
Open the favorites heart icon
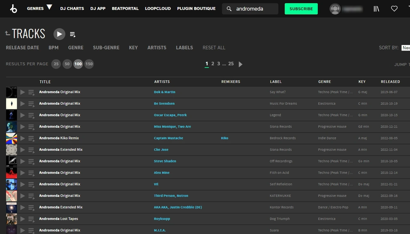394,9
